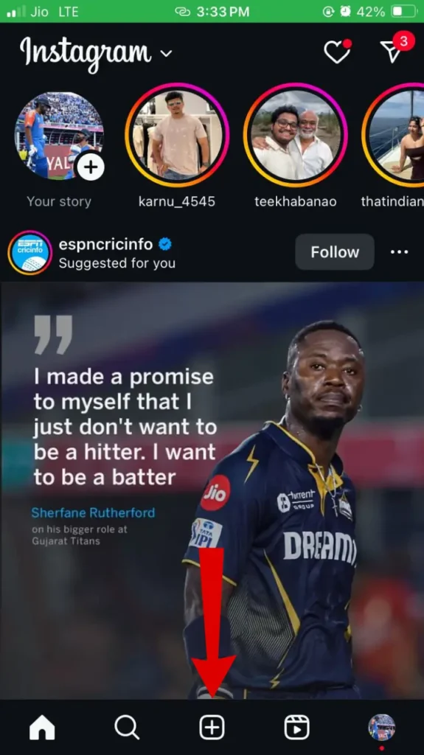Tap the create new post plus icon
Viewport: 424px width, 755px height.
click(212, 727)
